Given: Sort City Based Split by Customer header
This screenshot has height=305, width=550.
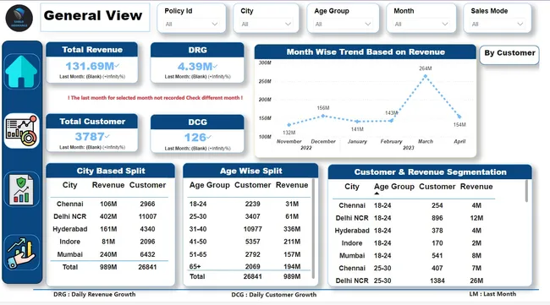Looking at the screenshot, I should click(x=147, y=185).
